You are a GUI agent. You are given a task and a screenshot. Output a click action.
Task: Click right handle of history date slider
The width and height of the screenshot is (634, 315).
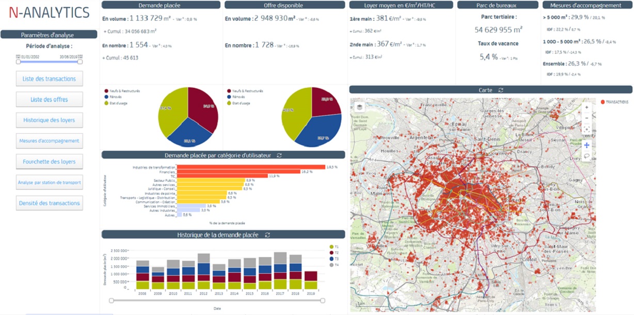click(x=323, y=300)
